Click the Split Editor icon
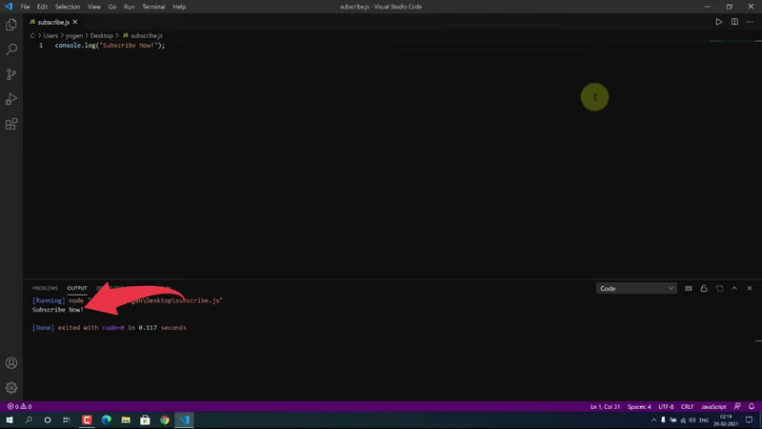 [734, 21]
